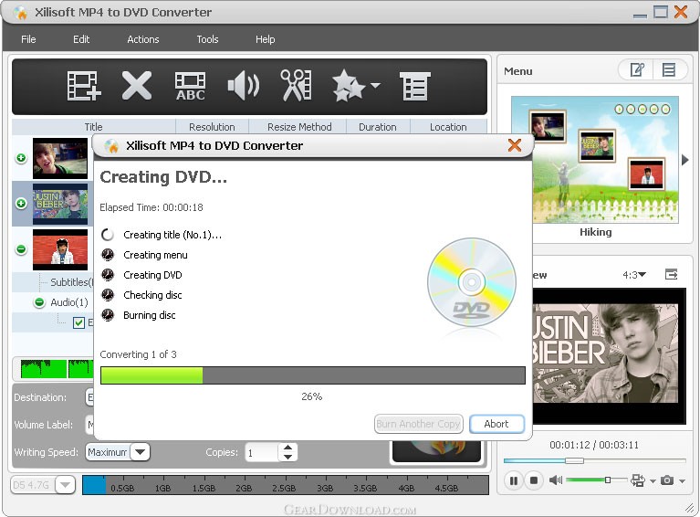Click the preview screen settings icon
This screenshot has height=517, width=700.
(638, 480)
